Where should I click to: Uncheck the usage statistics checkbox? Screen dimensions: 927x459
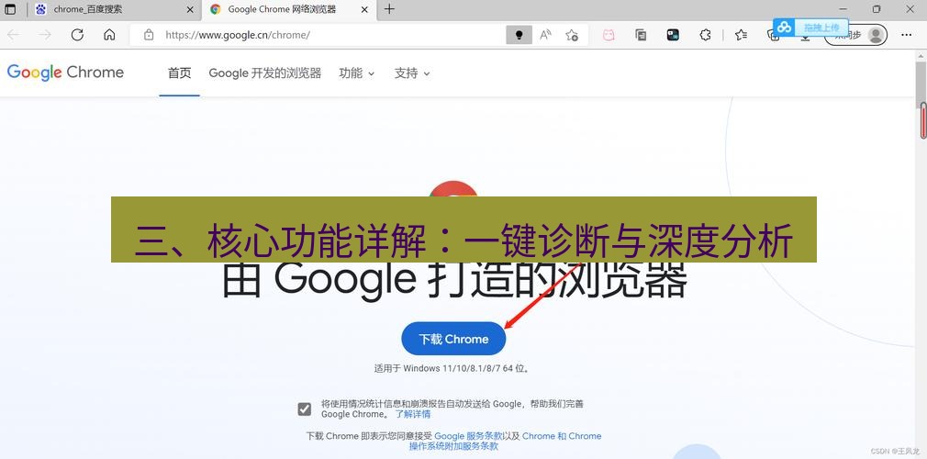[x=305, y=409]
